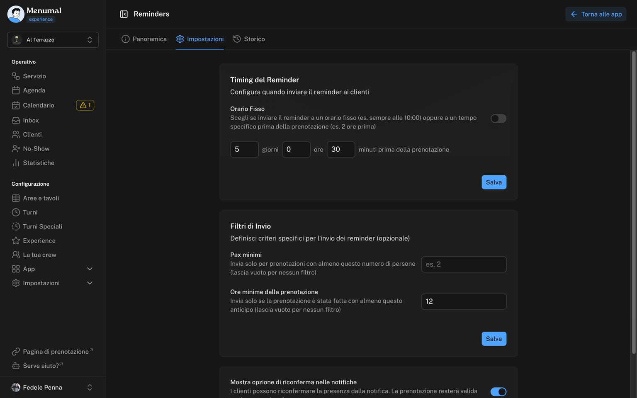637x398 pixels.
Task: Click the Ore minime dalla prenotazione field
Action: pyautogui.click(x=464, y=301)
